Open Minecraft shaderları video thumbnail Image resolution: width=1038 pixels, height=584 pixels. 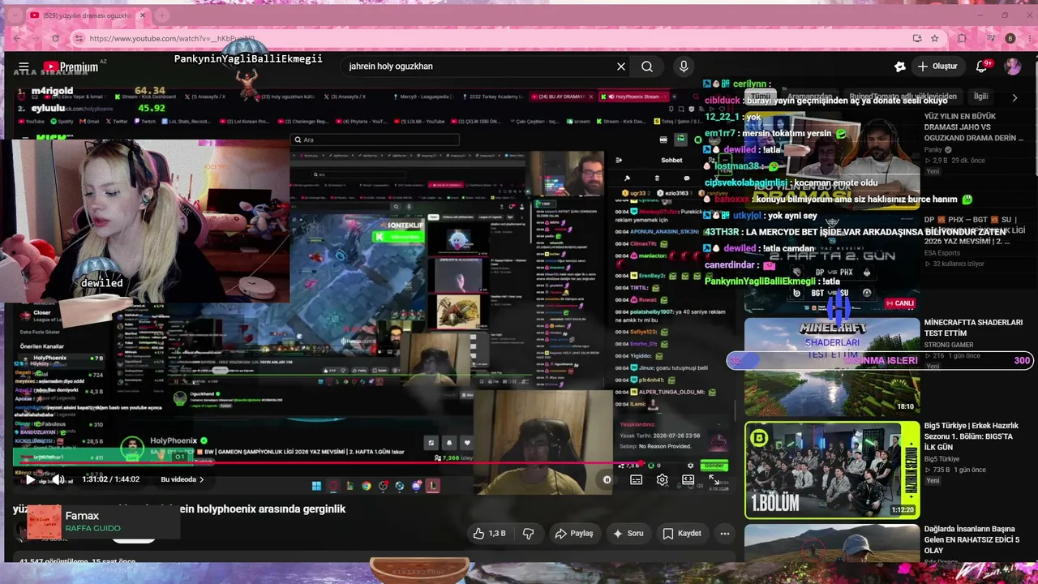click(x=832, y=367)
